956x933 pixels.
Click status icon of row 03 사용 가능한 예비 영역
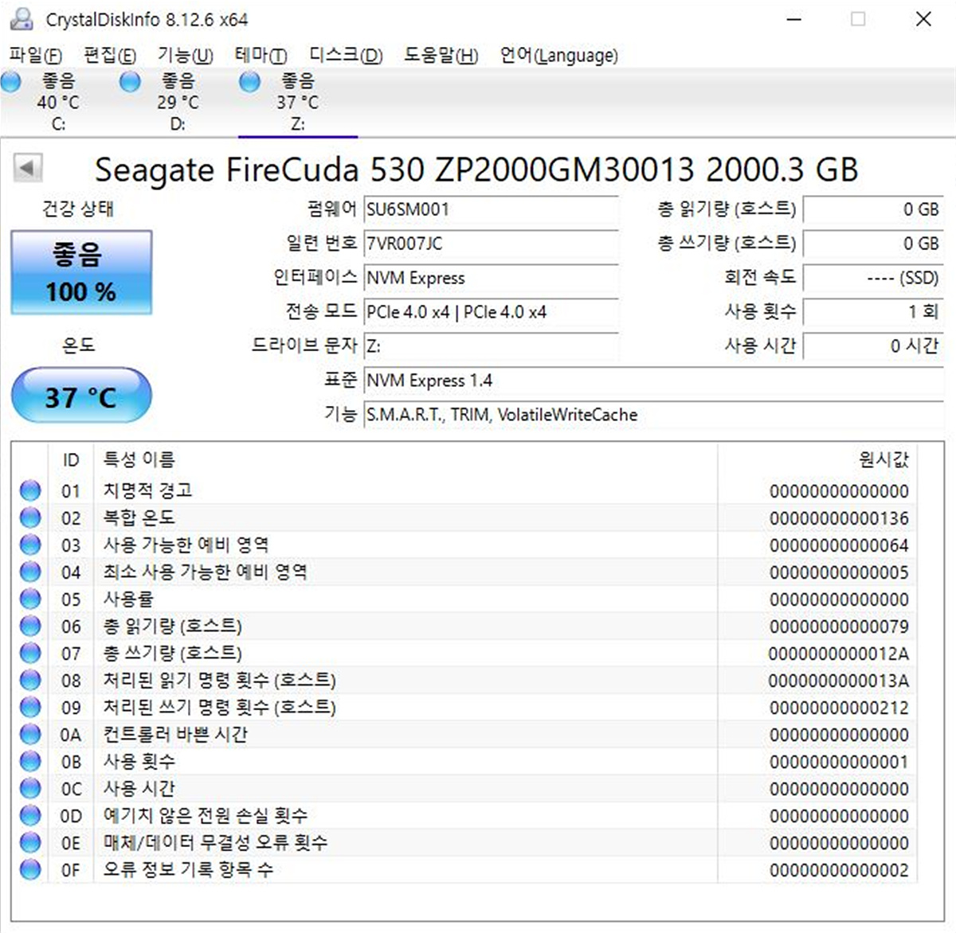(x=30, y=545)
